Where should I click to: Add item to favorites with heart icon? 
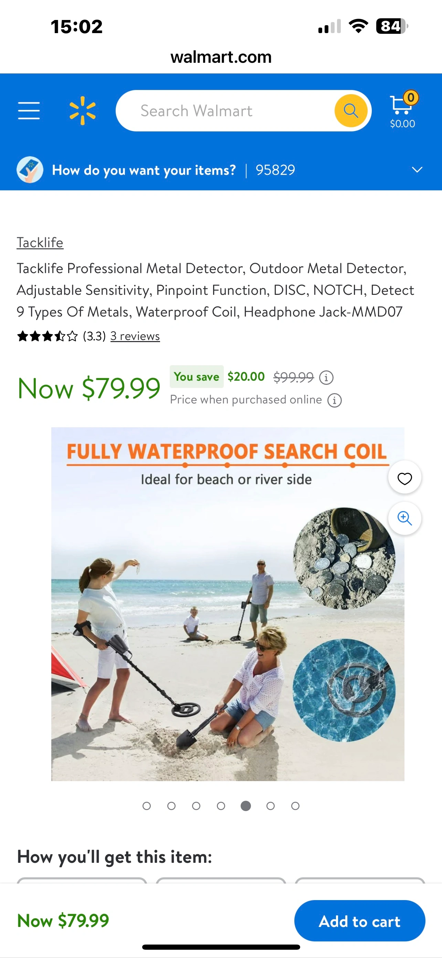(404, 478)
